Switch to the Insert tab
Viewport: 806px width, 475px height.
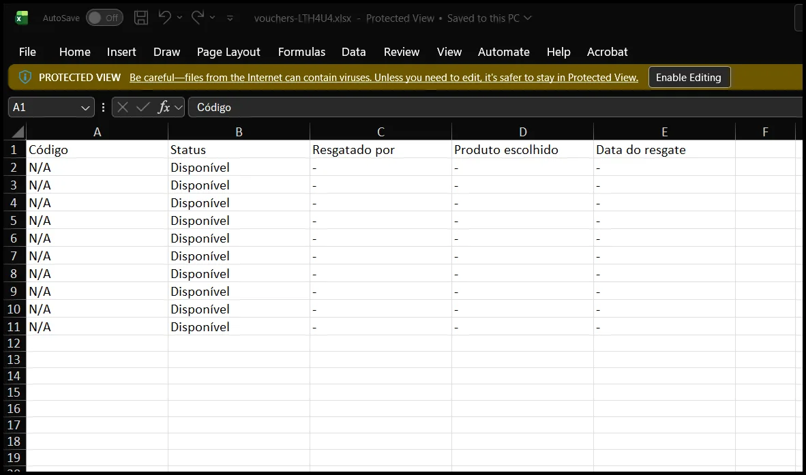point(121,52)
